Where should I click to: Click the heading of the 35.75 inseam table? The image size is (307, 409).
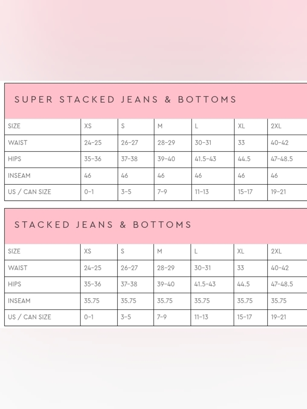pyautogui.click(x=103, y=225)
